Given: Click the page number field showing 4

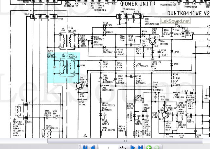Looking at the screenshot, I should [108, 147].
